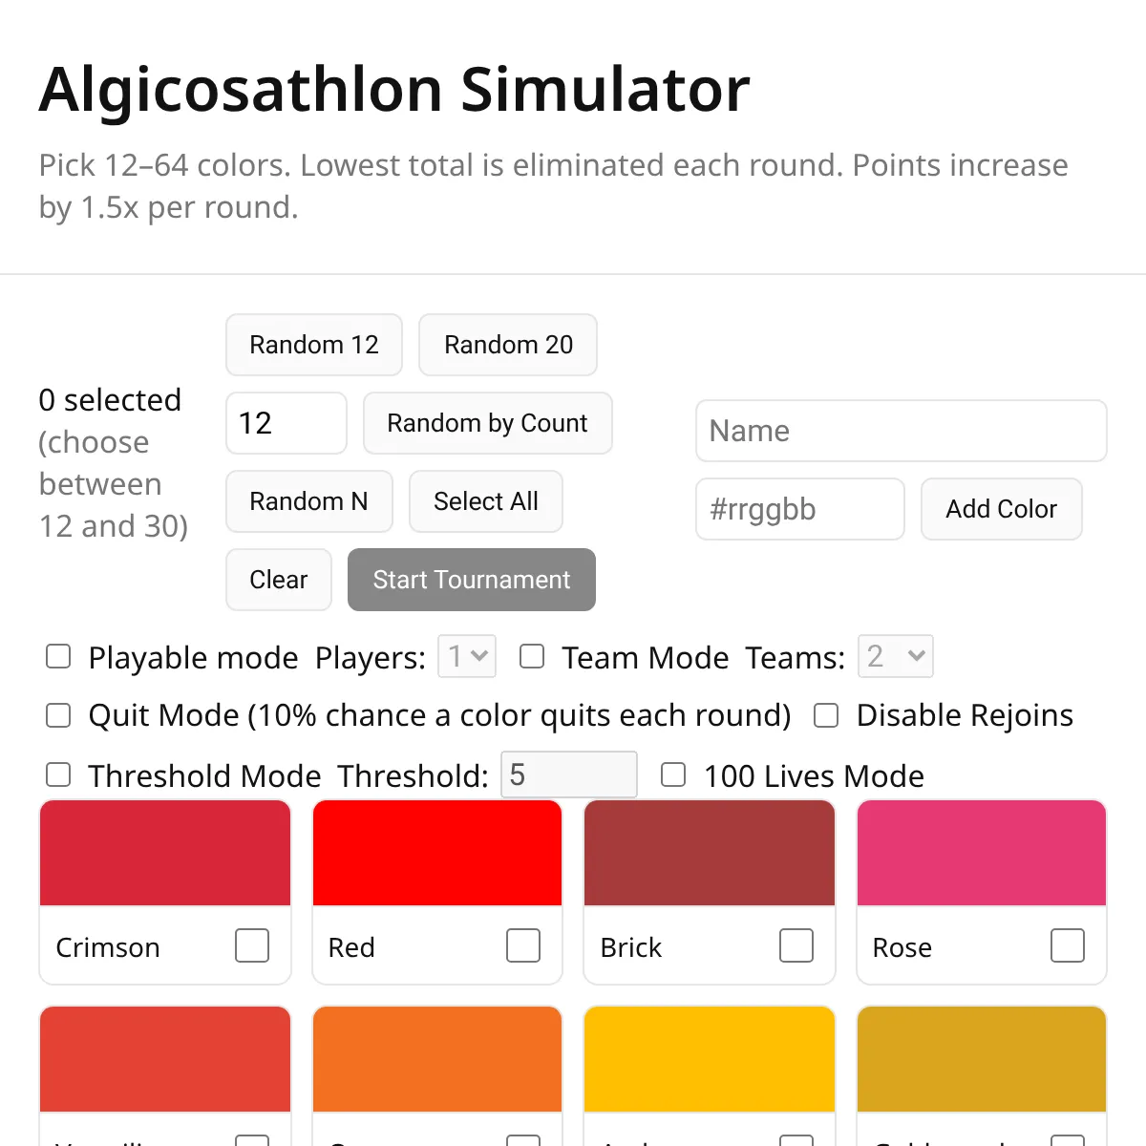Start the Tournament
1146x1146 pixels.
pos(472,580)
